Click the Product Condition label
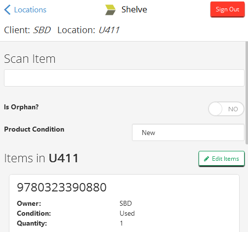Screen dimensions: 248x232 click(x=34, y=129)
